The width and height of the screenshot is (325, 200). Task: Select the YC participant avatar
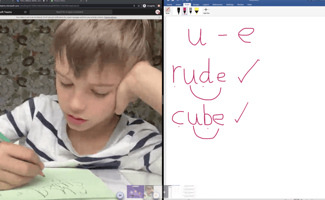click(156, 195)
